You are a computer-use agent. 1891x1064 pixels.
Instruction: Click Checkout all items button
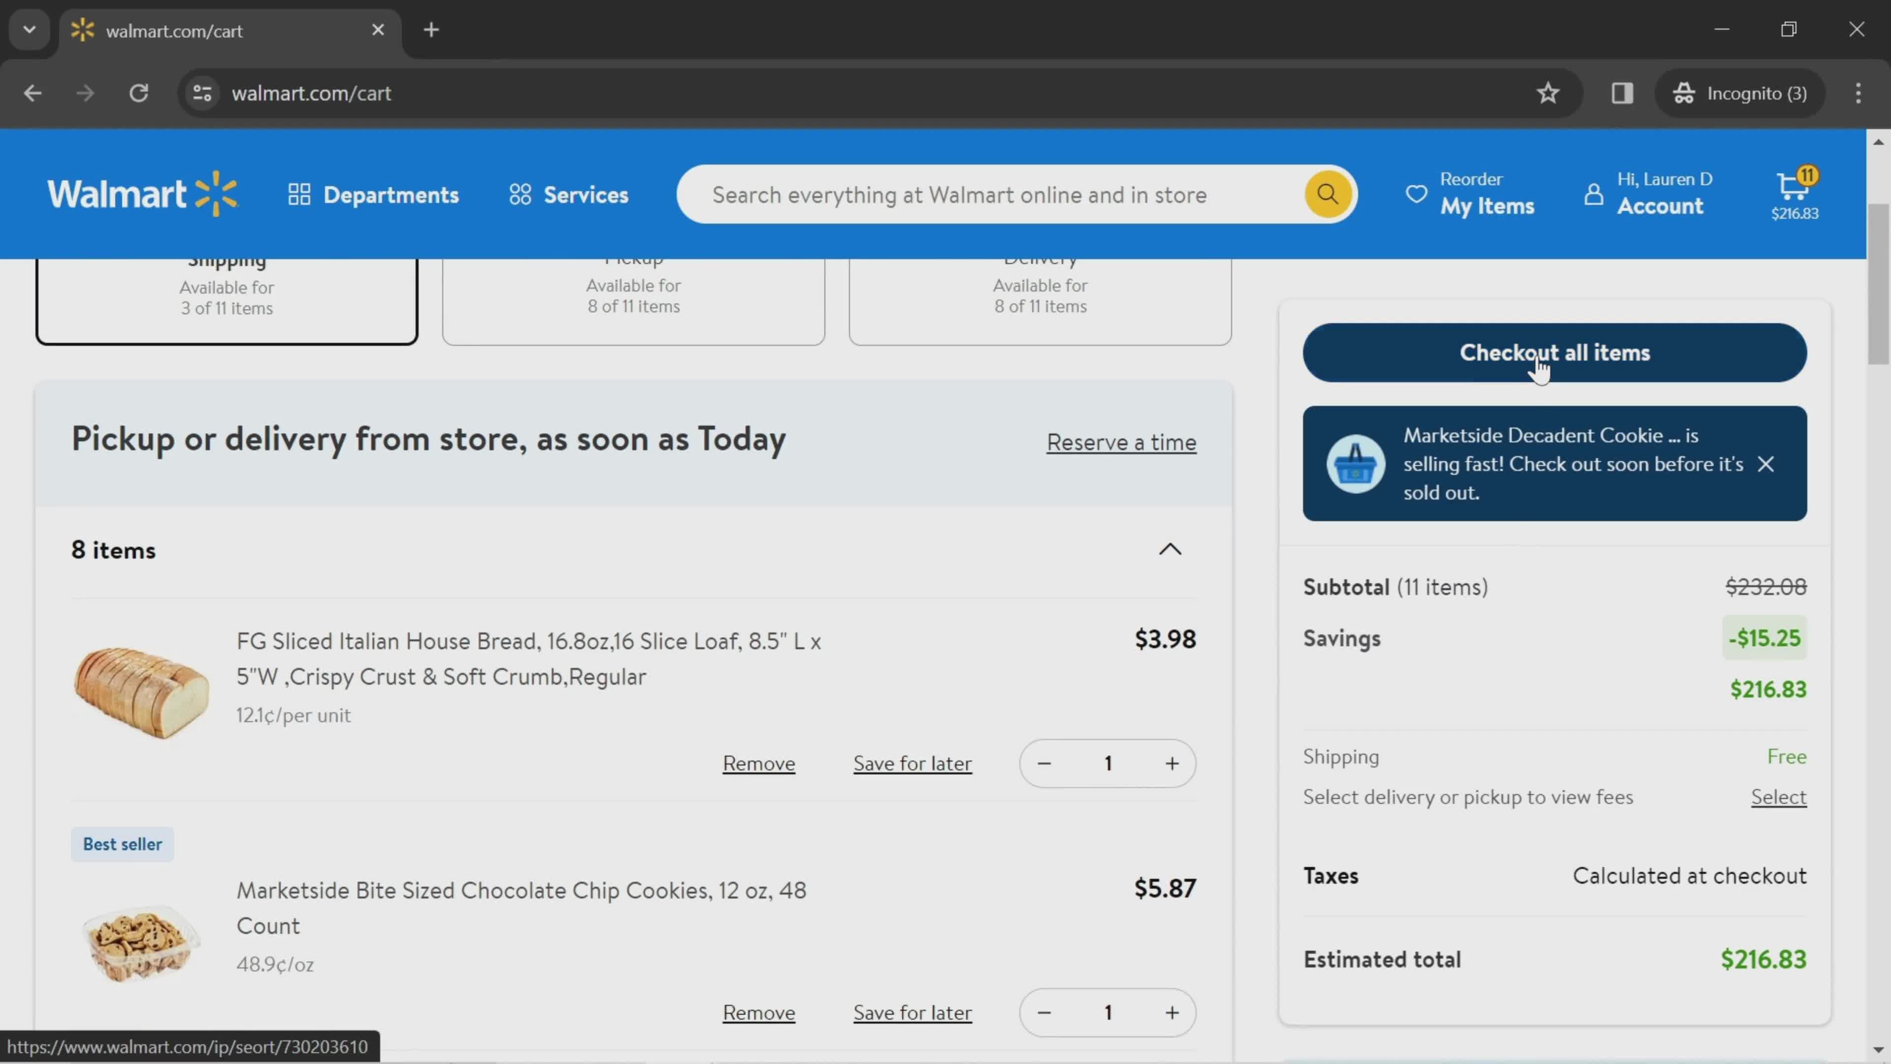[x=1555, y=353]
